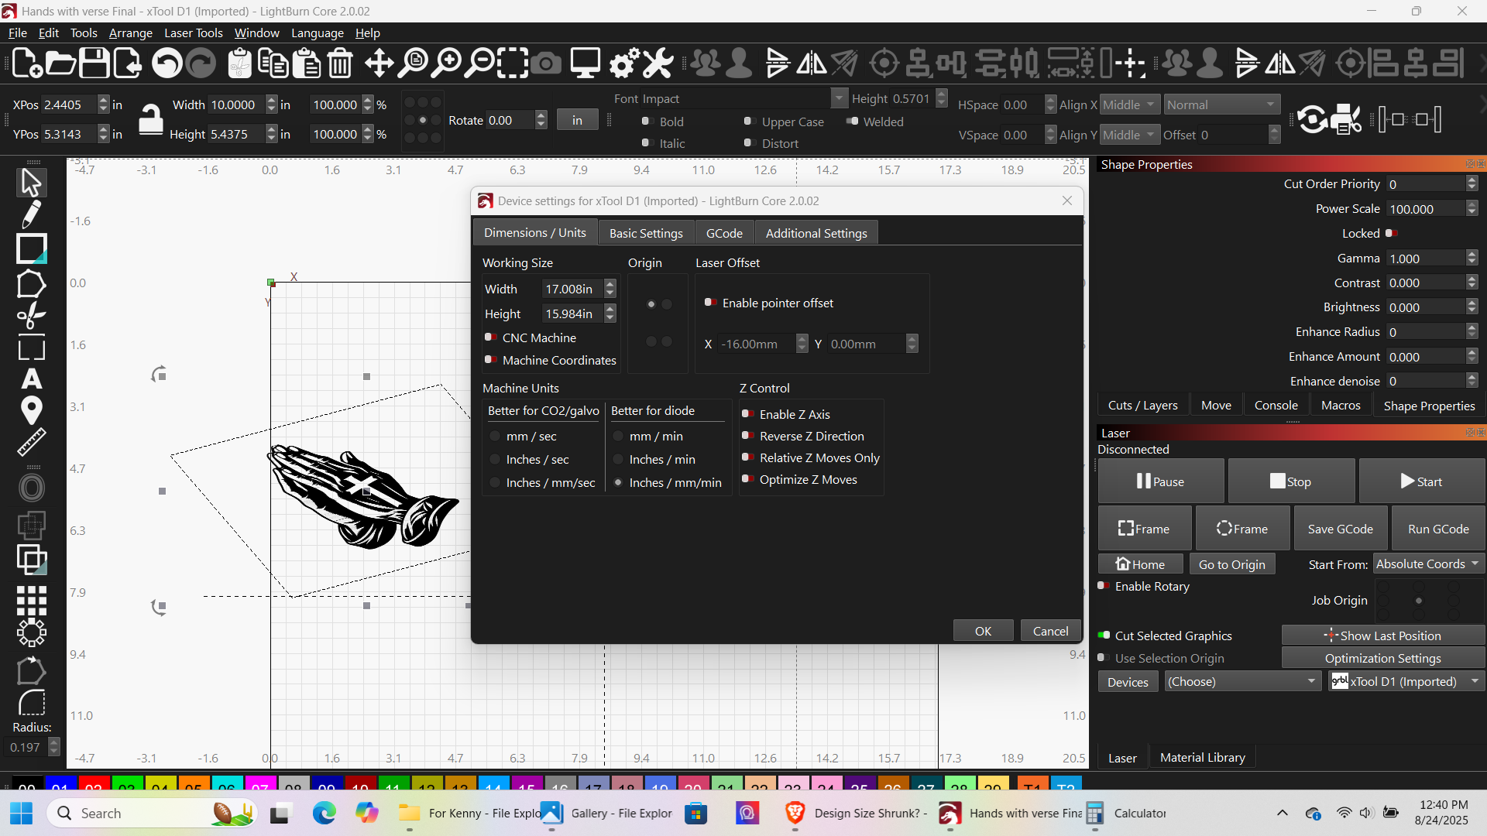Expand the Align X Middle dropdown
The width and height of the screenshot is (1487, 836).
click(x=1129, y=105)
